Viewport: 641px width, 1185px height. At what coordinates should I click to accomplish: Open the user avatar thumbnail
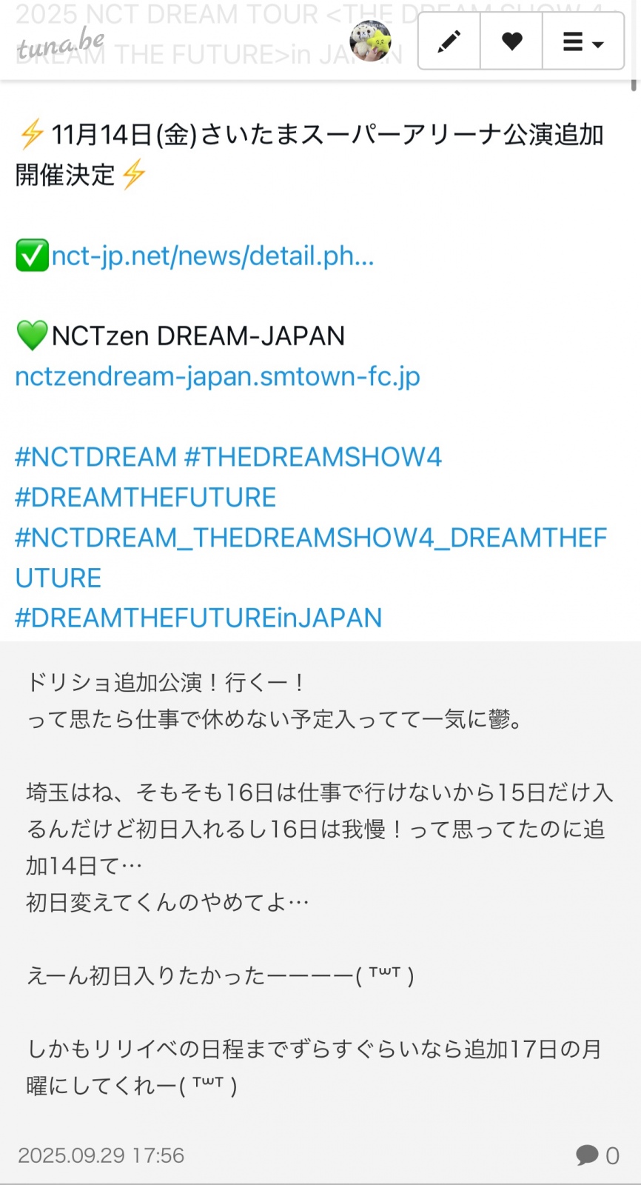click(370, 41)
